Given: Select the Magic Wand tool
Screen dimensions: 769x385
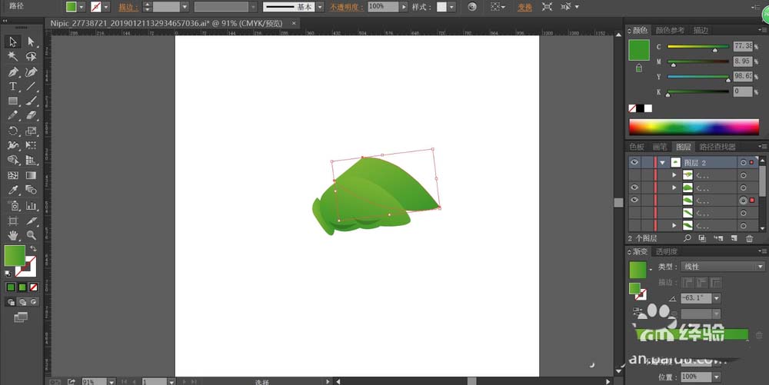Looking at the screenshot, I should point(13,56).
